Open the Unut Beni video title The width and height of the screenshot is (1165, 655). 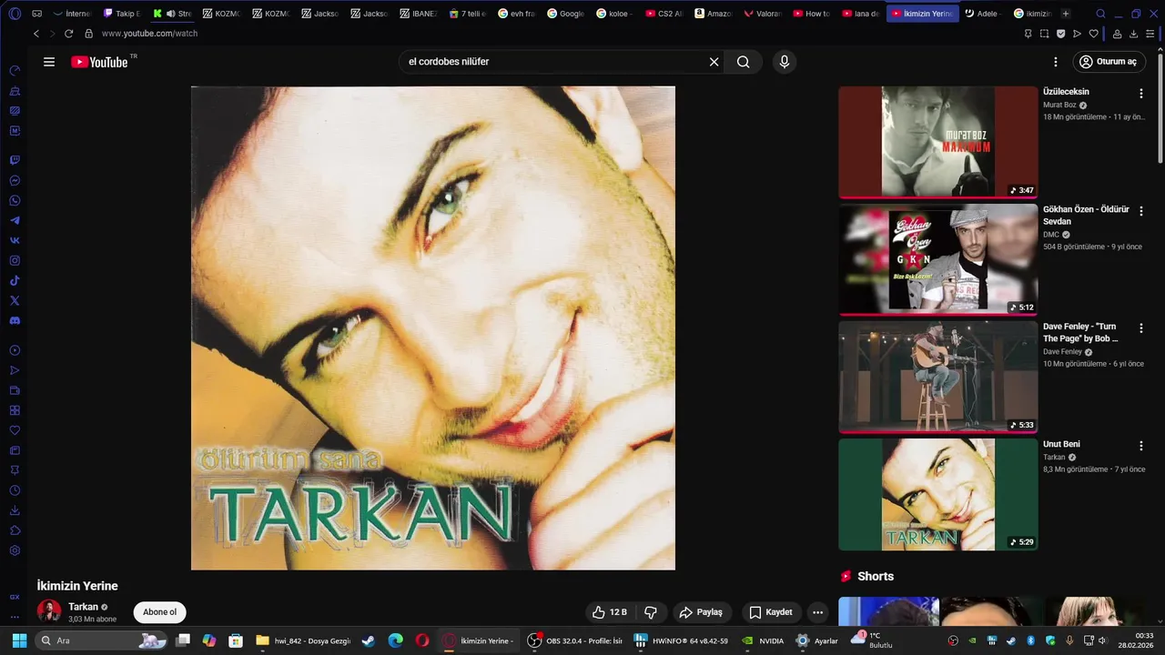click(1061, 444)
